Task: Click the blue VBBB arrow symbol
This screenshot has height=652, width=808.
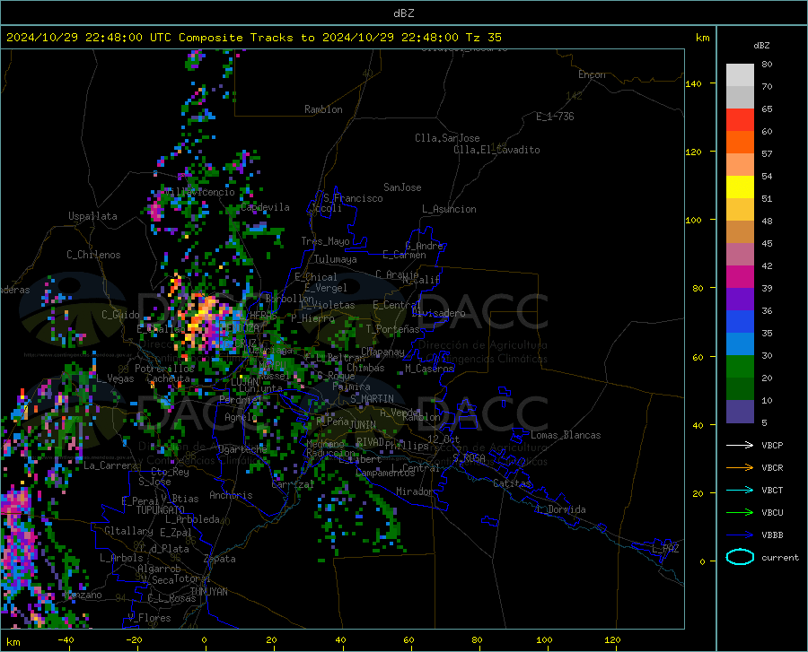Action: pyautogui.click(x=740, y=535)
